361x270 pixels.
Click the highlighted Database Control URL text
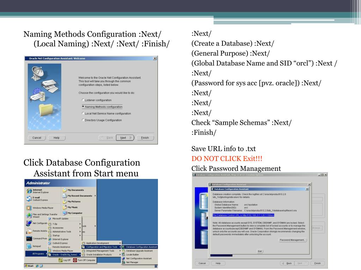tap(243, 215)
